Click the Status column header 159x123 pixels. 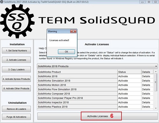pos(129,72)
